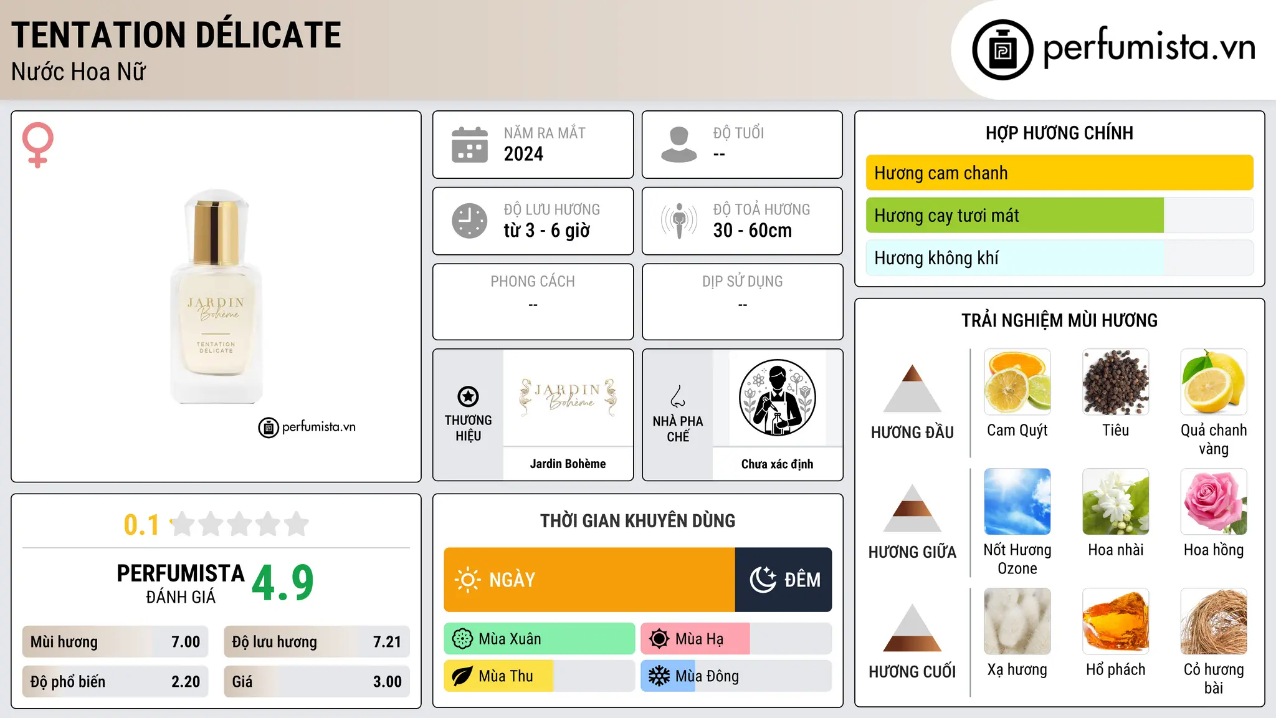Click the five-star rating row

click(x=239, y=524)
